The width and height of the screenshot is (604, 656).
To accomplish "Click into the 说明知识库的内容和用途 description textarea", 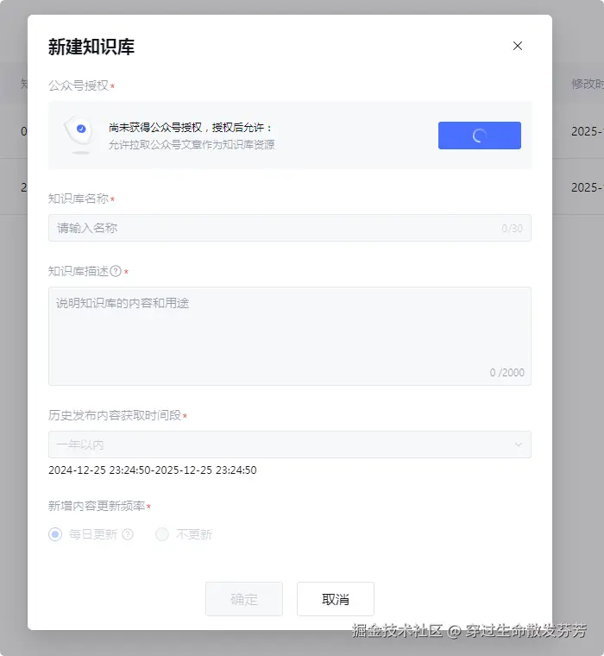I will pyautogui.click(x=290, y=336).
